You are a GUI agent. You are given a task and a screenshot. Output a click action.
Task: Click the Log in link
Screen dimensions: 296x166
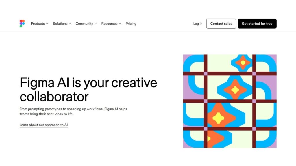(198, 24)
